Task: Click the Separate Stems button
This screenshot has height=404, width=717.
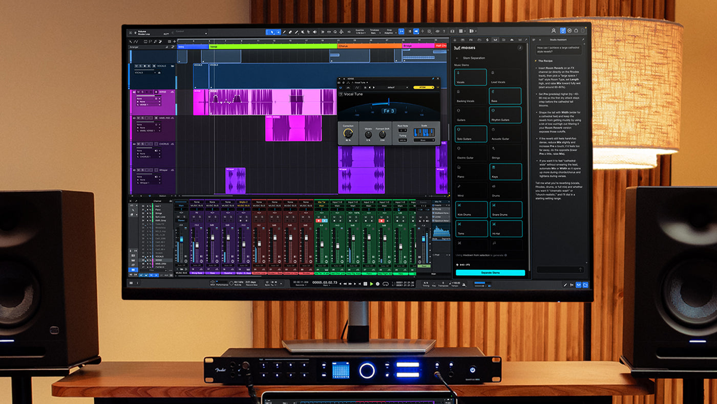Action: pyautogui.click(x=490, y=273)
